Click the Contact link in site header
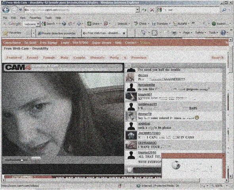234x190 pixels. coord(131,43)
